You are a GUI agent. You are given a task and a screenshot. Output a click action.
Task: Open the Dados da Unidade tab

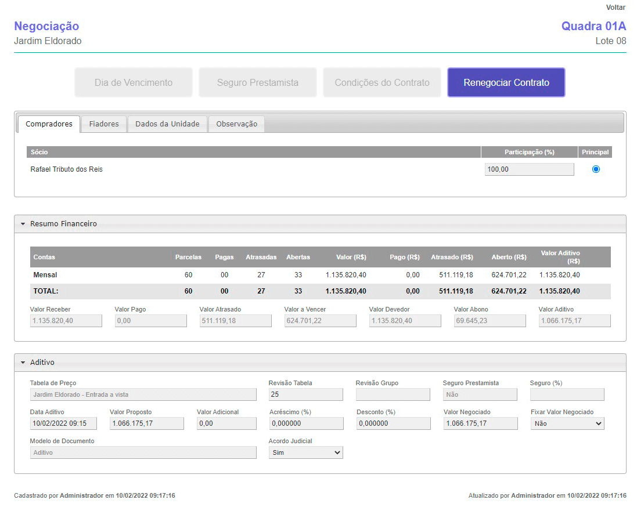point(167,124)
